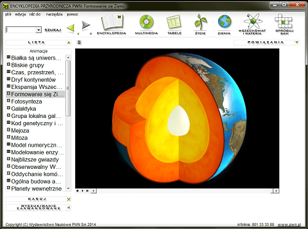Open the Spróbuj sam crossword icon
Viewport: 308px width, 229px height.
[x=283, y=21]
